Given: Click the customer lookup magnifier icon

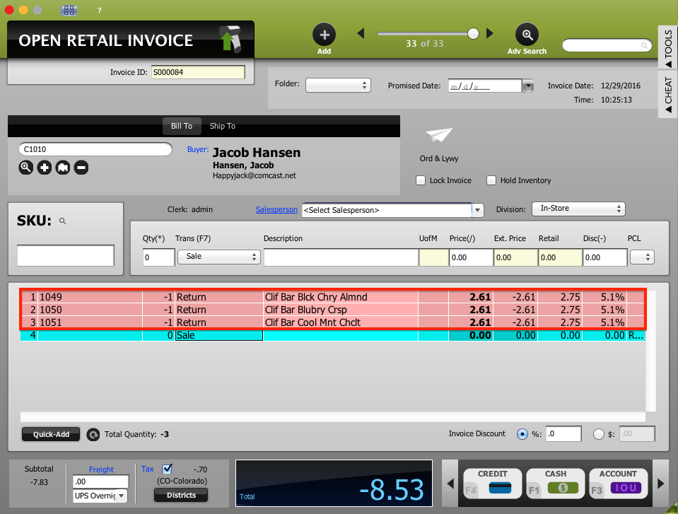Looking at the screenshot, I should tap(25, 168).
